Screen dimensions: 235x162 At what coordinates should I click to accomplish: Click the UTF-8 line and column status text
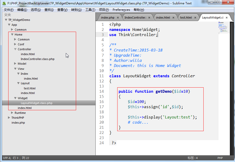point(16,158)
